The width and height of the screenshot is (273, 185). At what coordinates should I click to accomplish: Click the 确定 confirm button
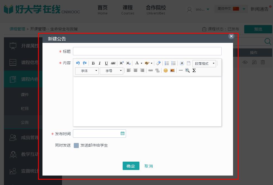click(131, 166)
